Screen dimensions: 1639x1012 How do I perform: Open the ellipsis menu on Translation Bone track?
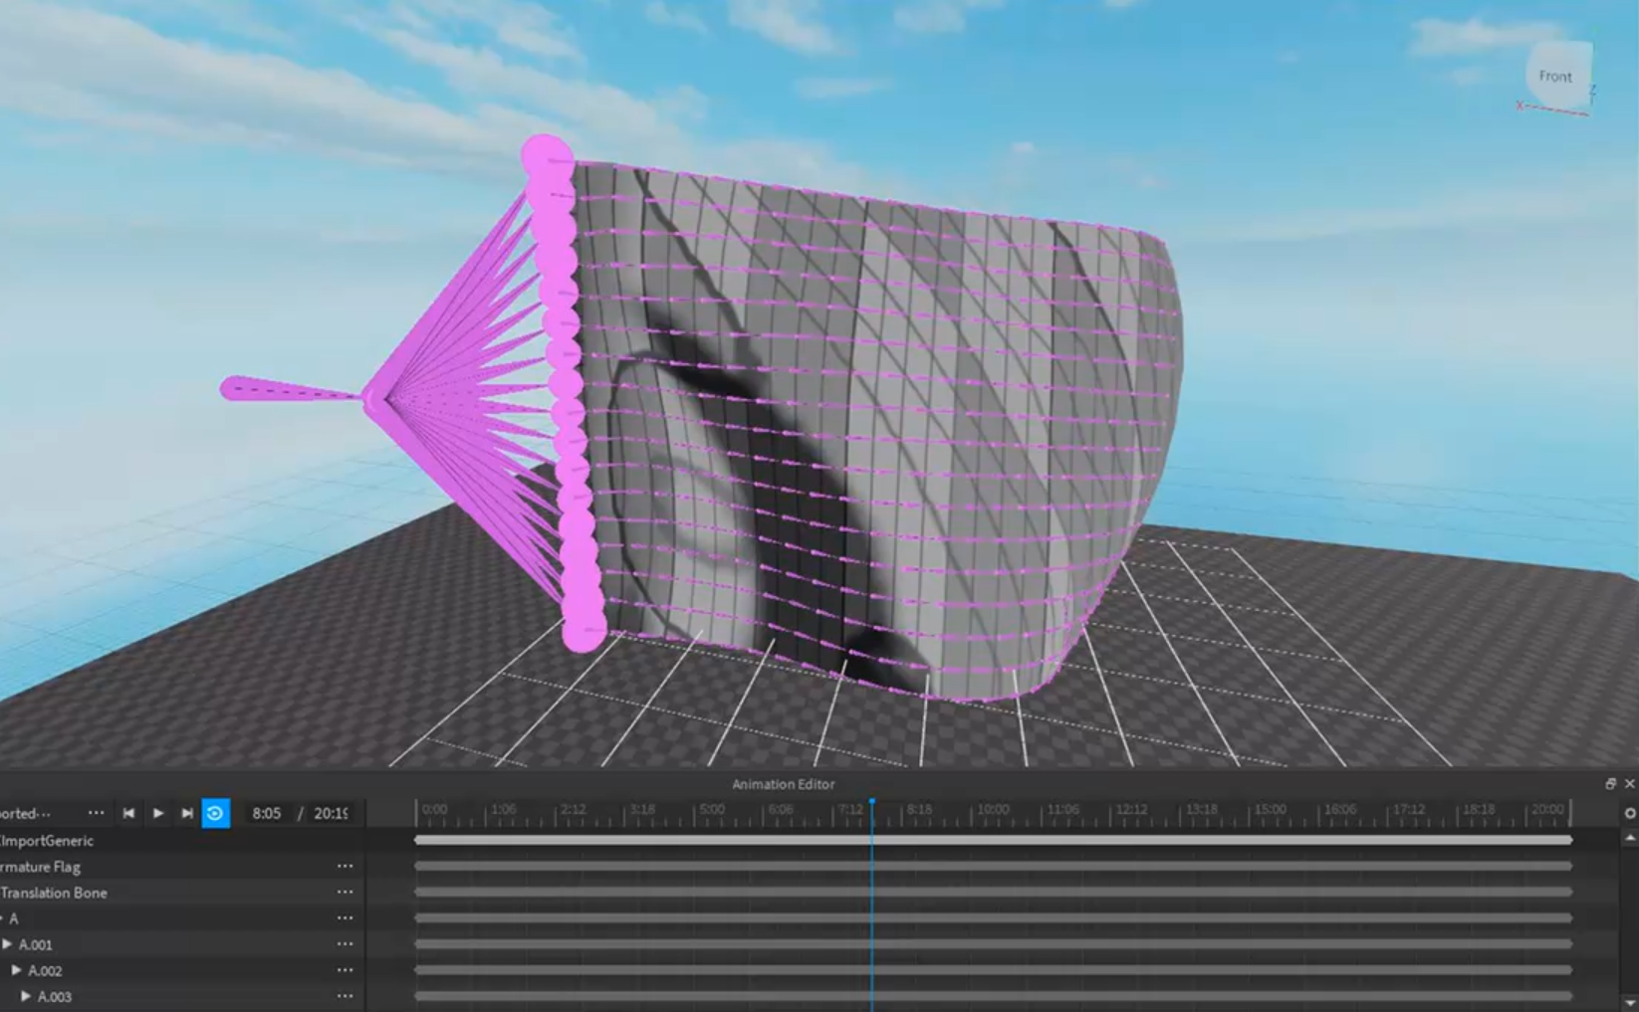pyautogui.click(x=345, y=892)
